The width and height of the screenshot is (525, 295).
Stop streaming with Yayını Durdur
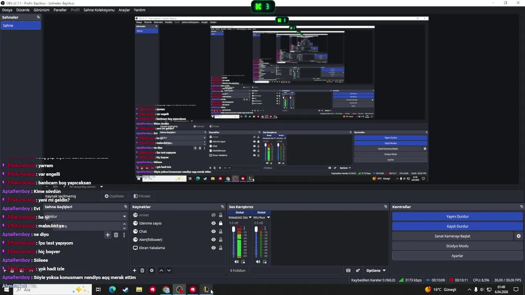[457, 216]
